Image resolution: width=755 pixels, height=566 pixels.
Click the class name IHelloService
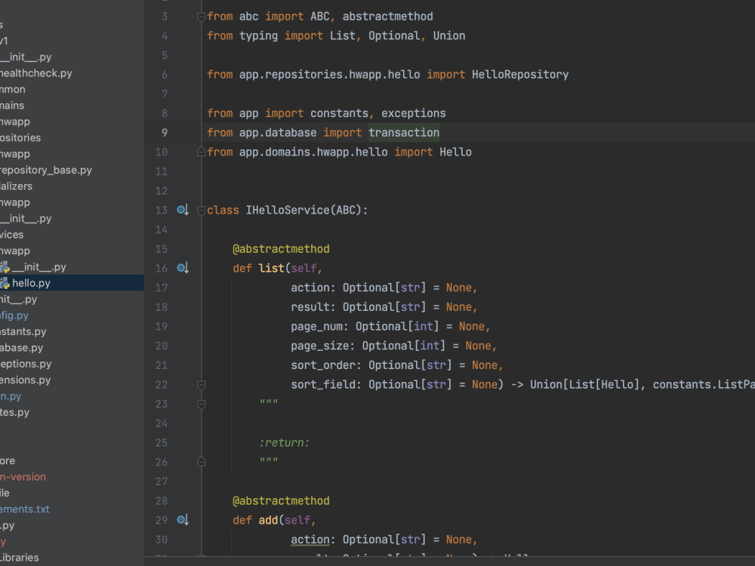click(x=288, y=211)
